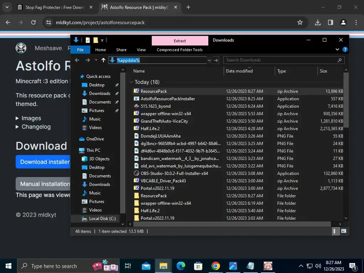Open 3D Objects folder
This screenshot has width=364, height=273.
(x=99, y=159)
